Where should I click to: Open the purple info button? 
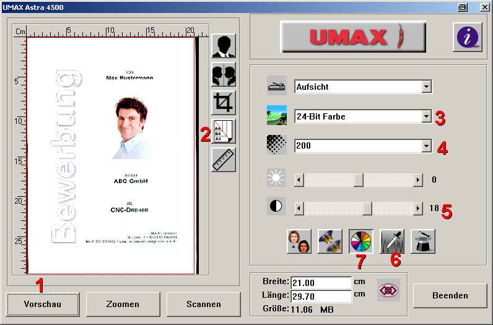pos(468,37)
